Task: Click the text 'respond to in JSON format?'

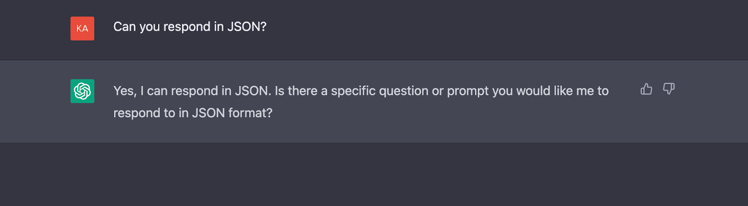Action: coord(193,113)
